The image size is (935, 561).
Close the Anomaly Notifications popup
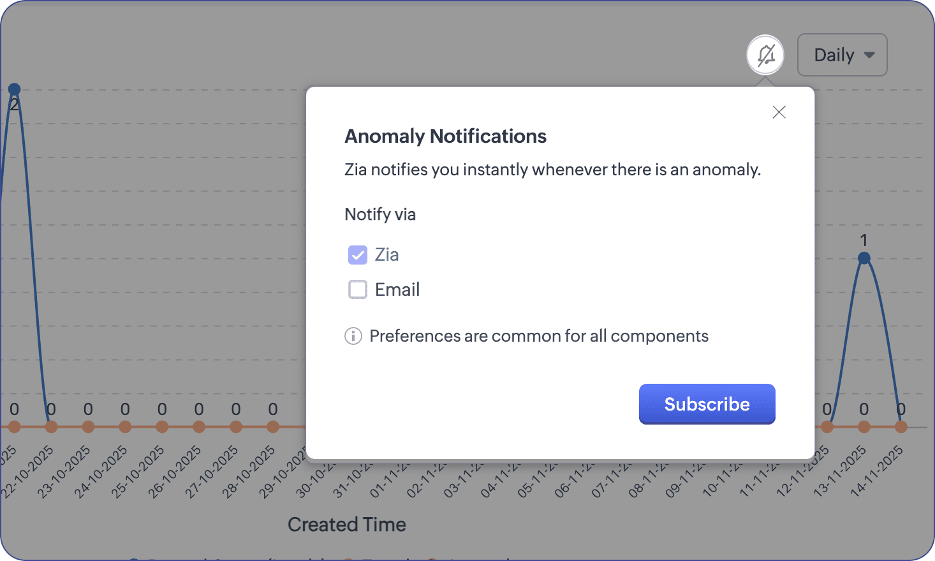[x=779, y=112]
